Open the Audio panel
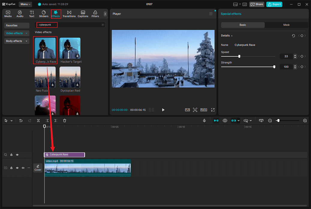 (x=20, y=13)
